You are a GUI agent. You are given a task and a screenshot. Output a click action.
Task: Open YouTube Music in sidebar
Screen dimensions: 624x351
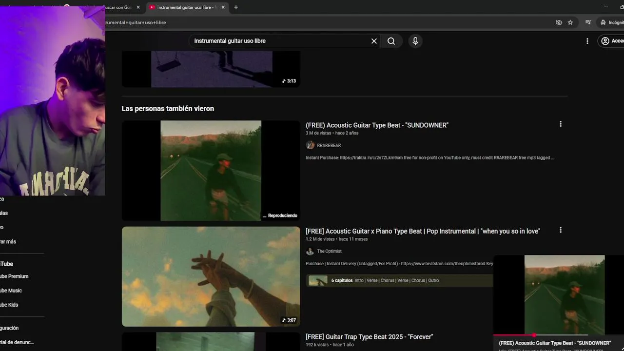12,291
